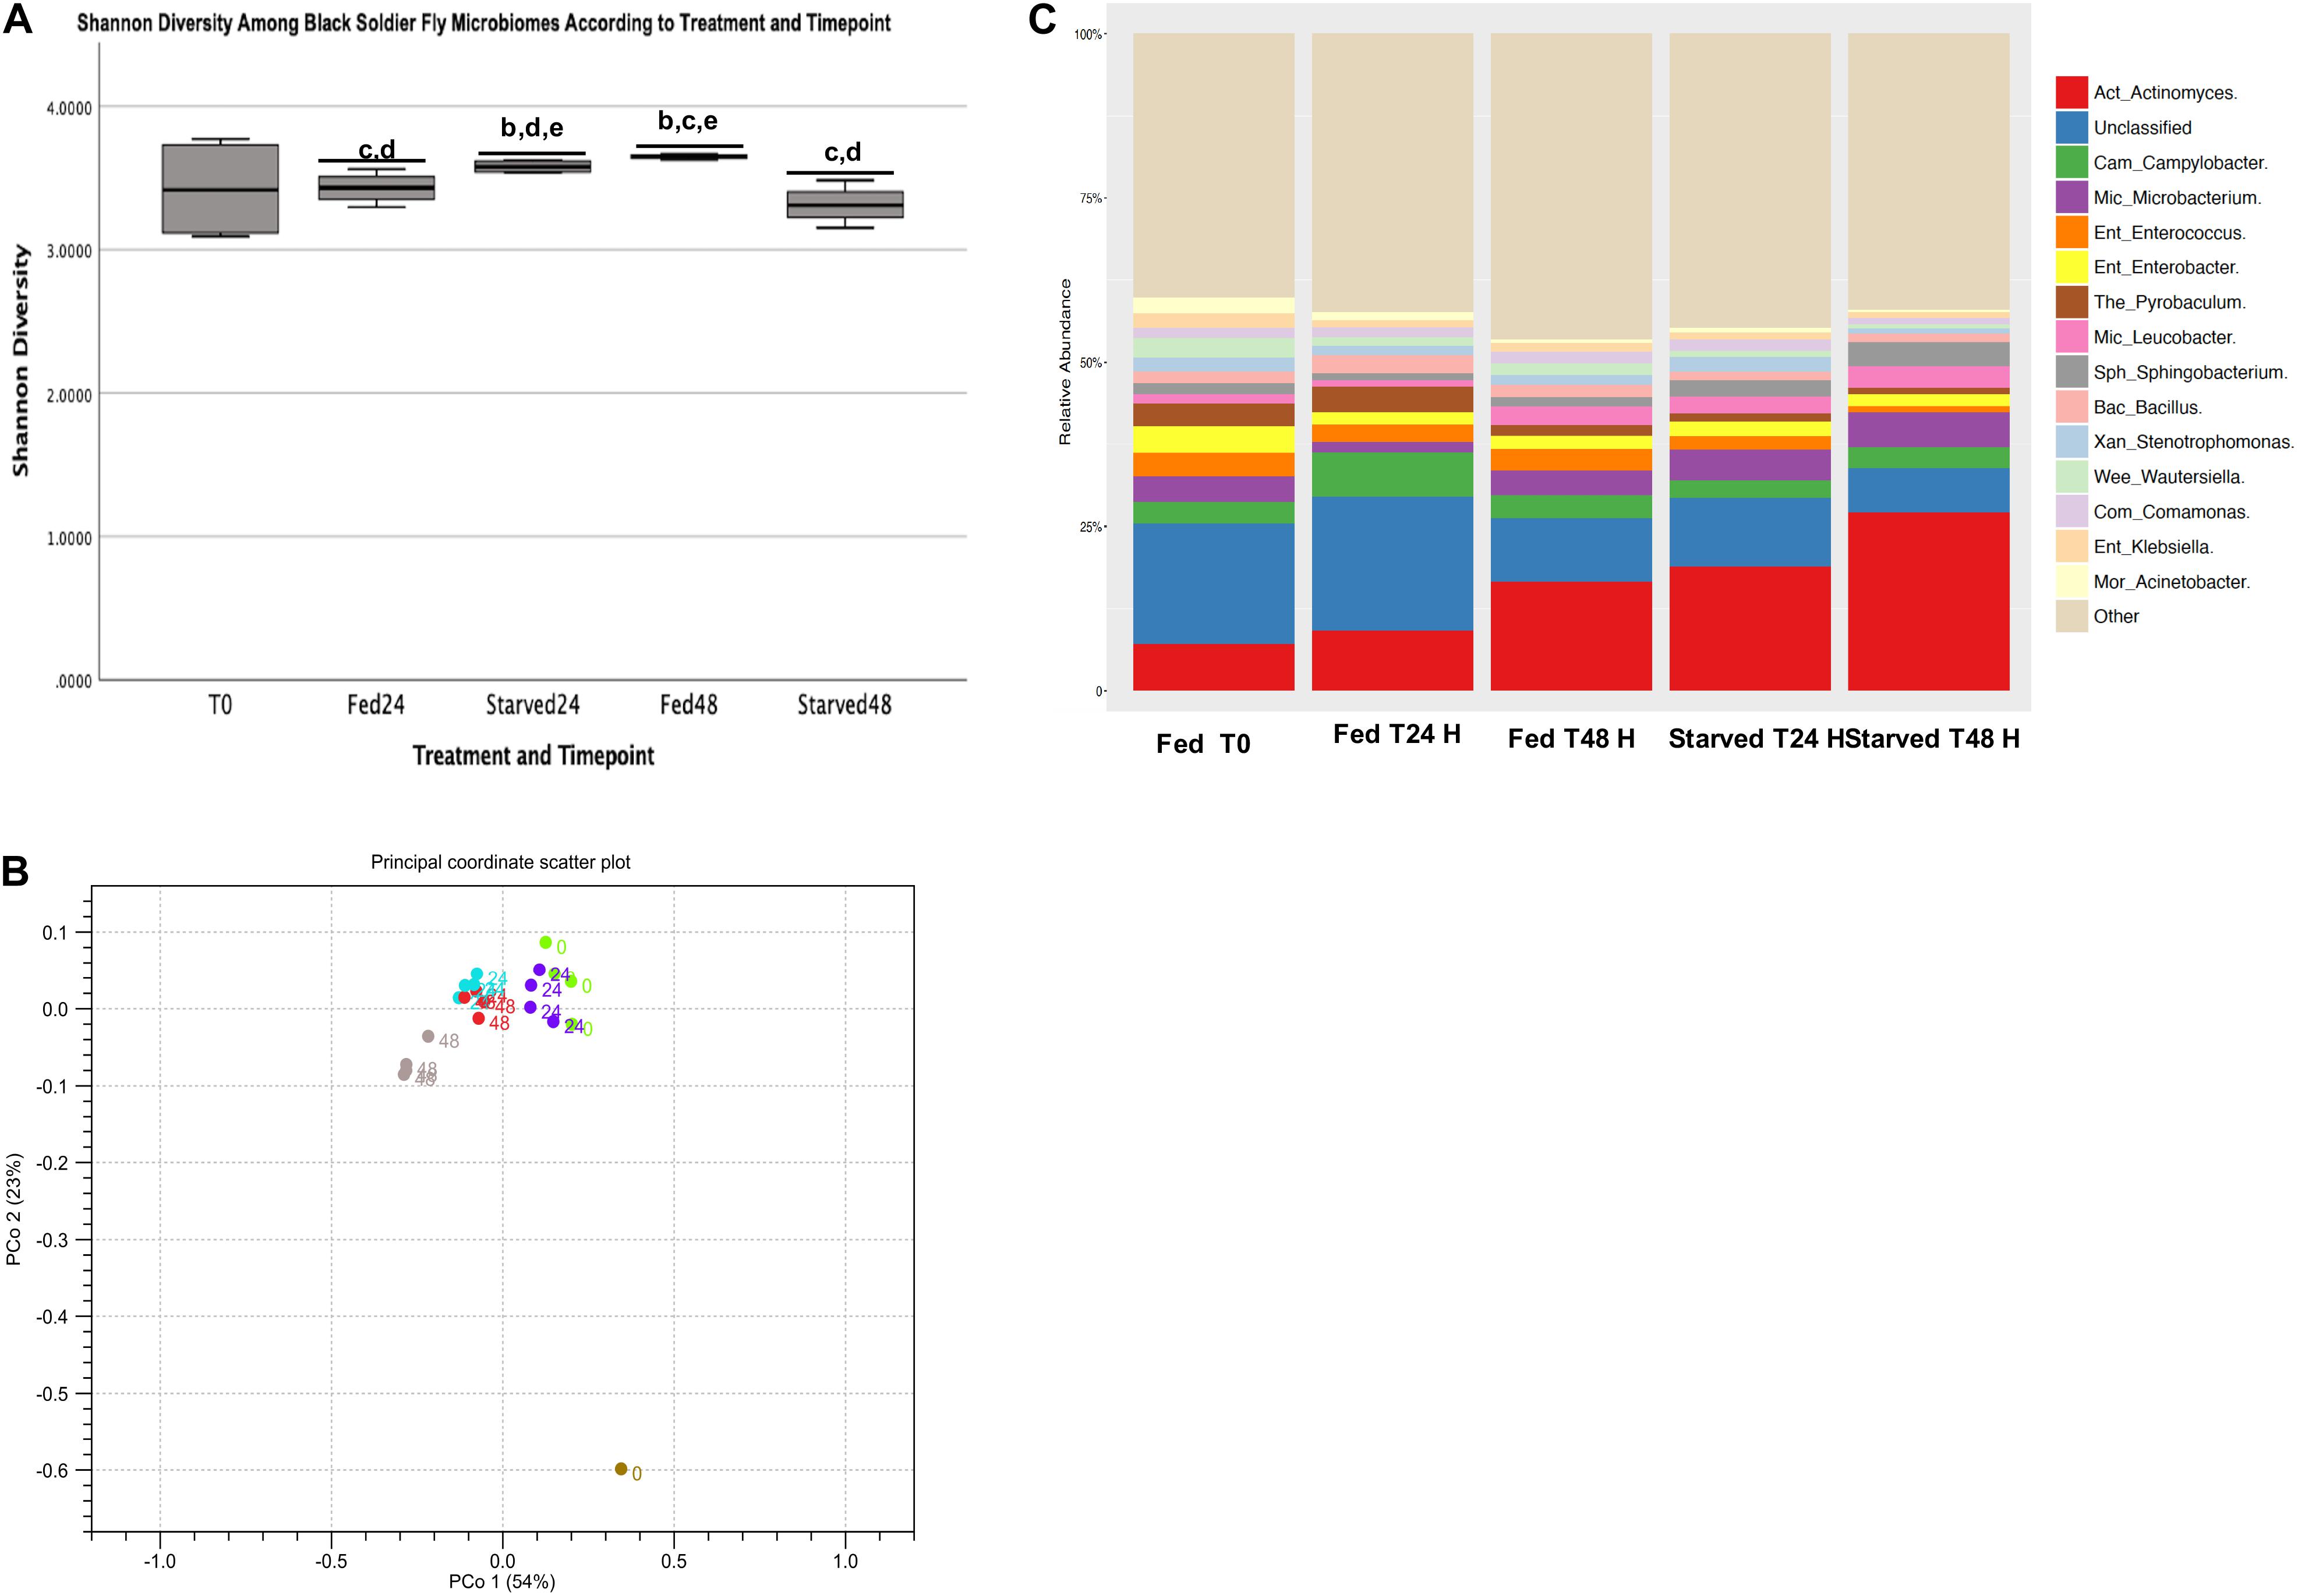2298x1596 pixels.
Task: Click the gray Sph_Sphingobacterium legend swatch
Action: pos(2071,372)
